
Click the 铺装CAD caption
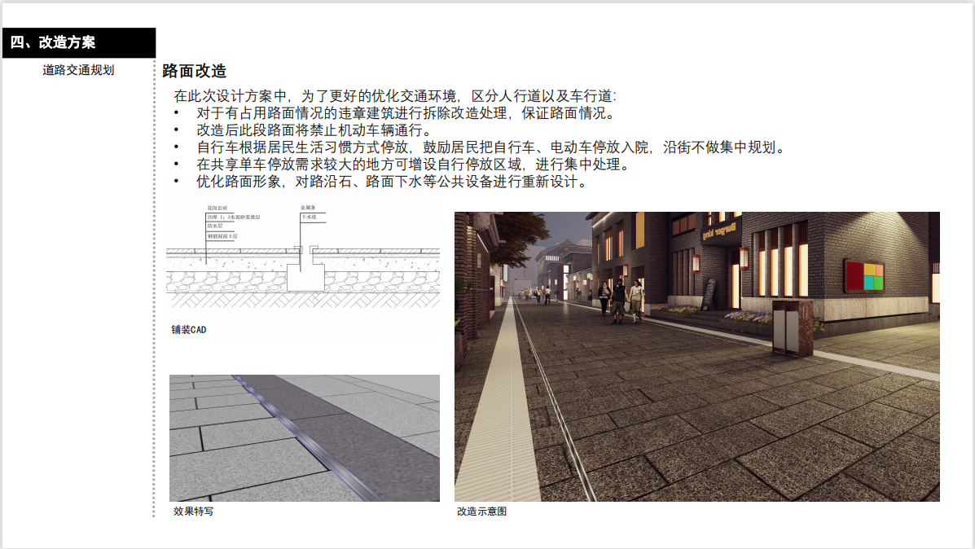188,330
